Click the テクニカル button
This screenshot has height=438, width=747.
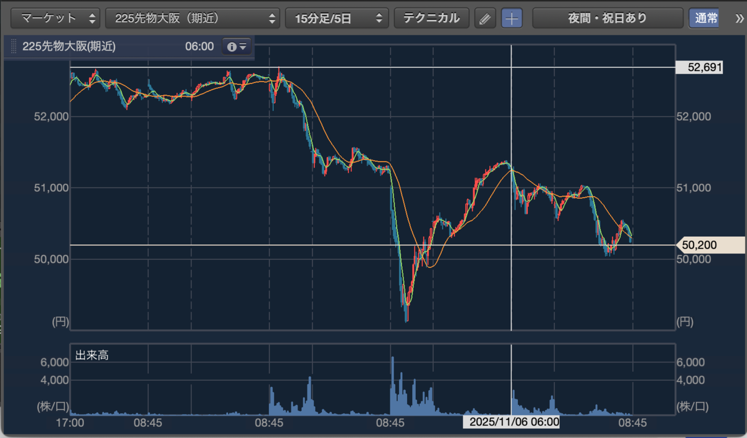431,18
